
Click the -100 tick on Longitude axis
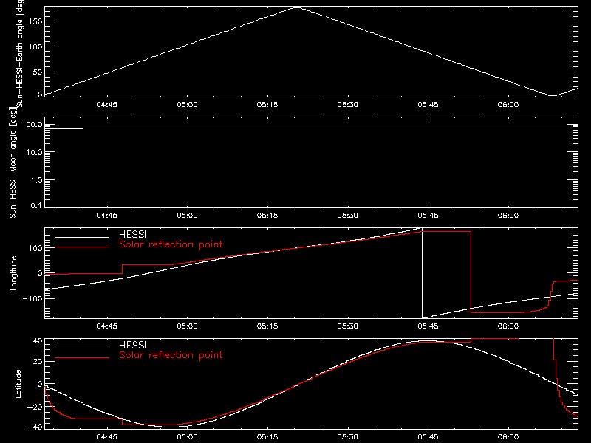pos(33,299)
